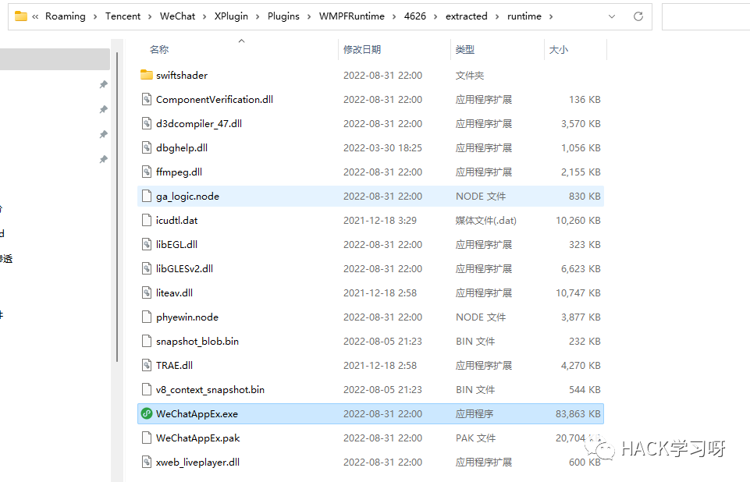750x482 pixels.
Task: Click the 83,863 KB size of WeChatAppEx.exe
Action: point(578,413)
